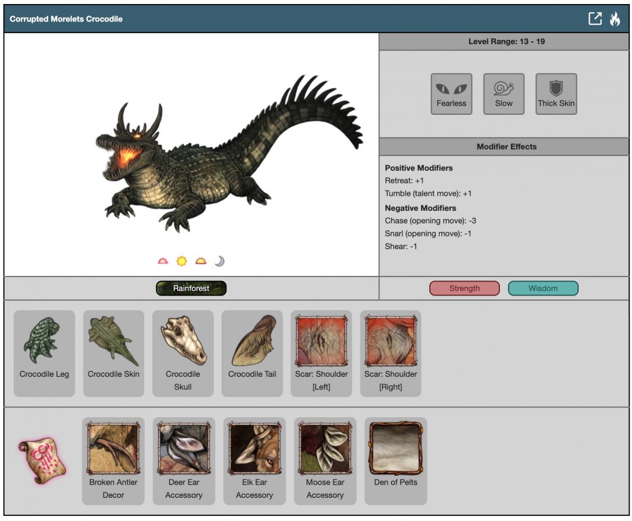Open the Crocodile Skin item

pyautogui.click(x=114, y=353)
